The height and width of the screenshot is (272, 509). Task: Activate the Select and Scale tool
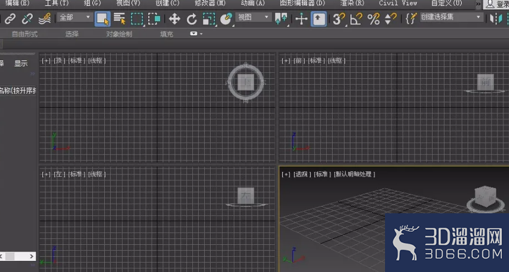coord(209,19)
